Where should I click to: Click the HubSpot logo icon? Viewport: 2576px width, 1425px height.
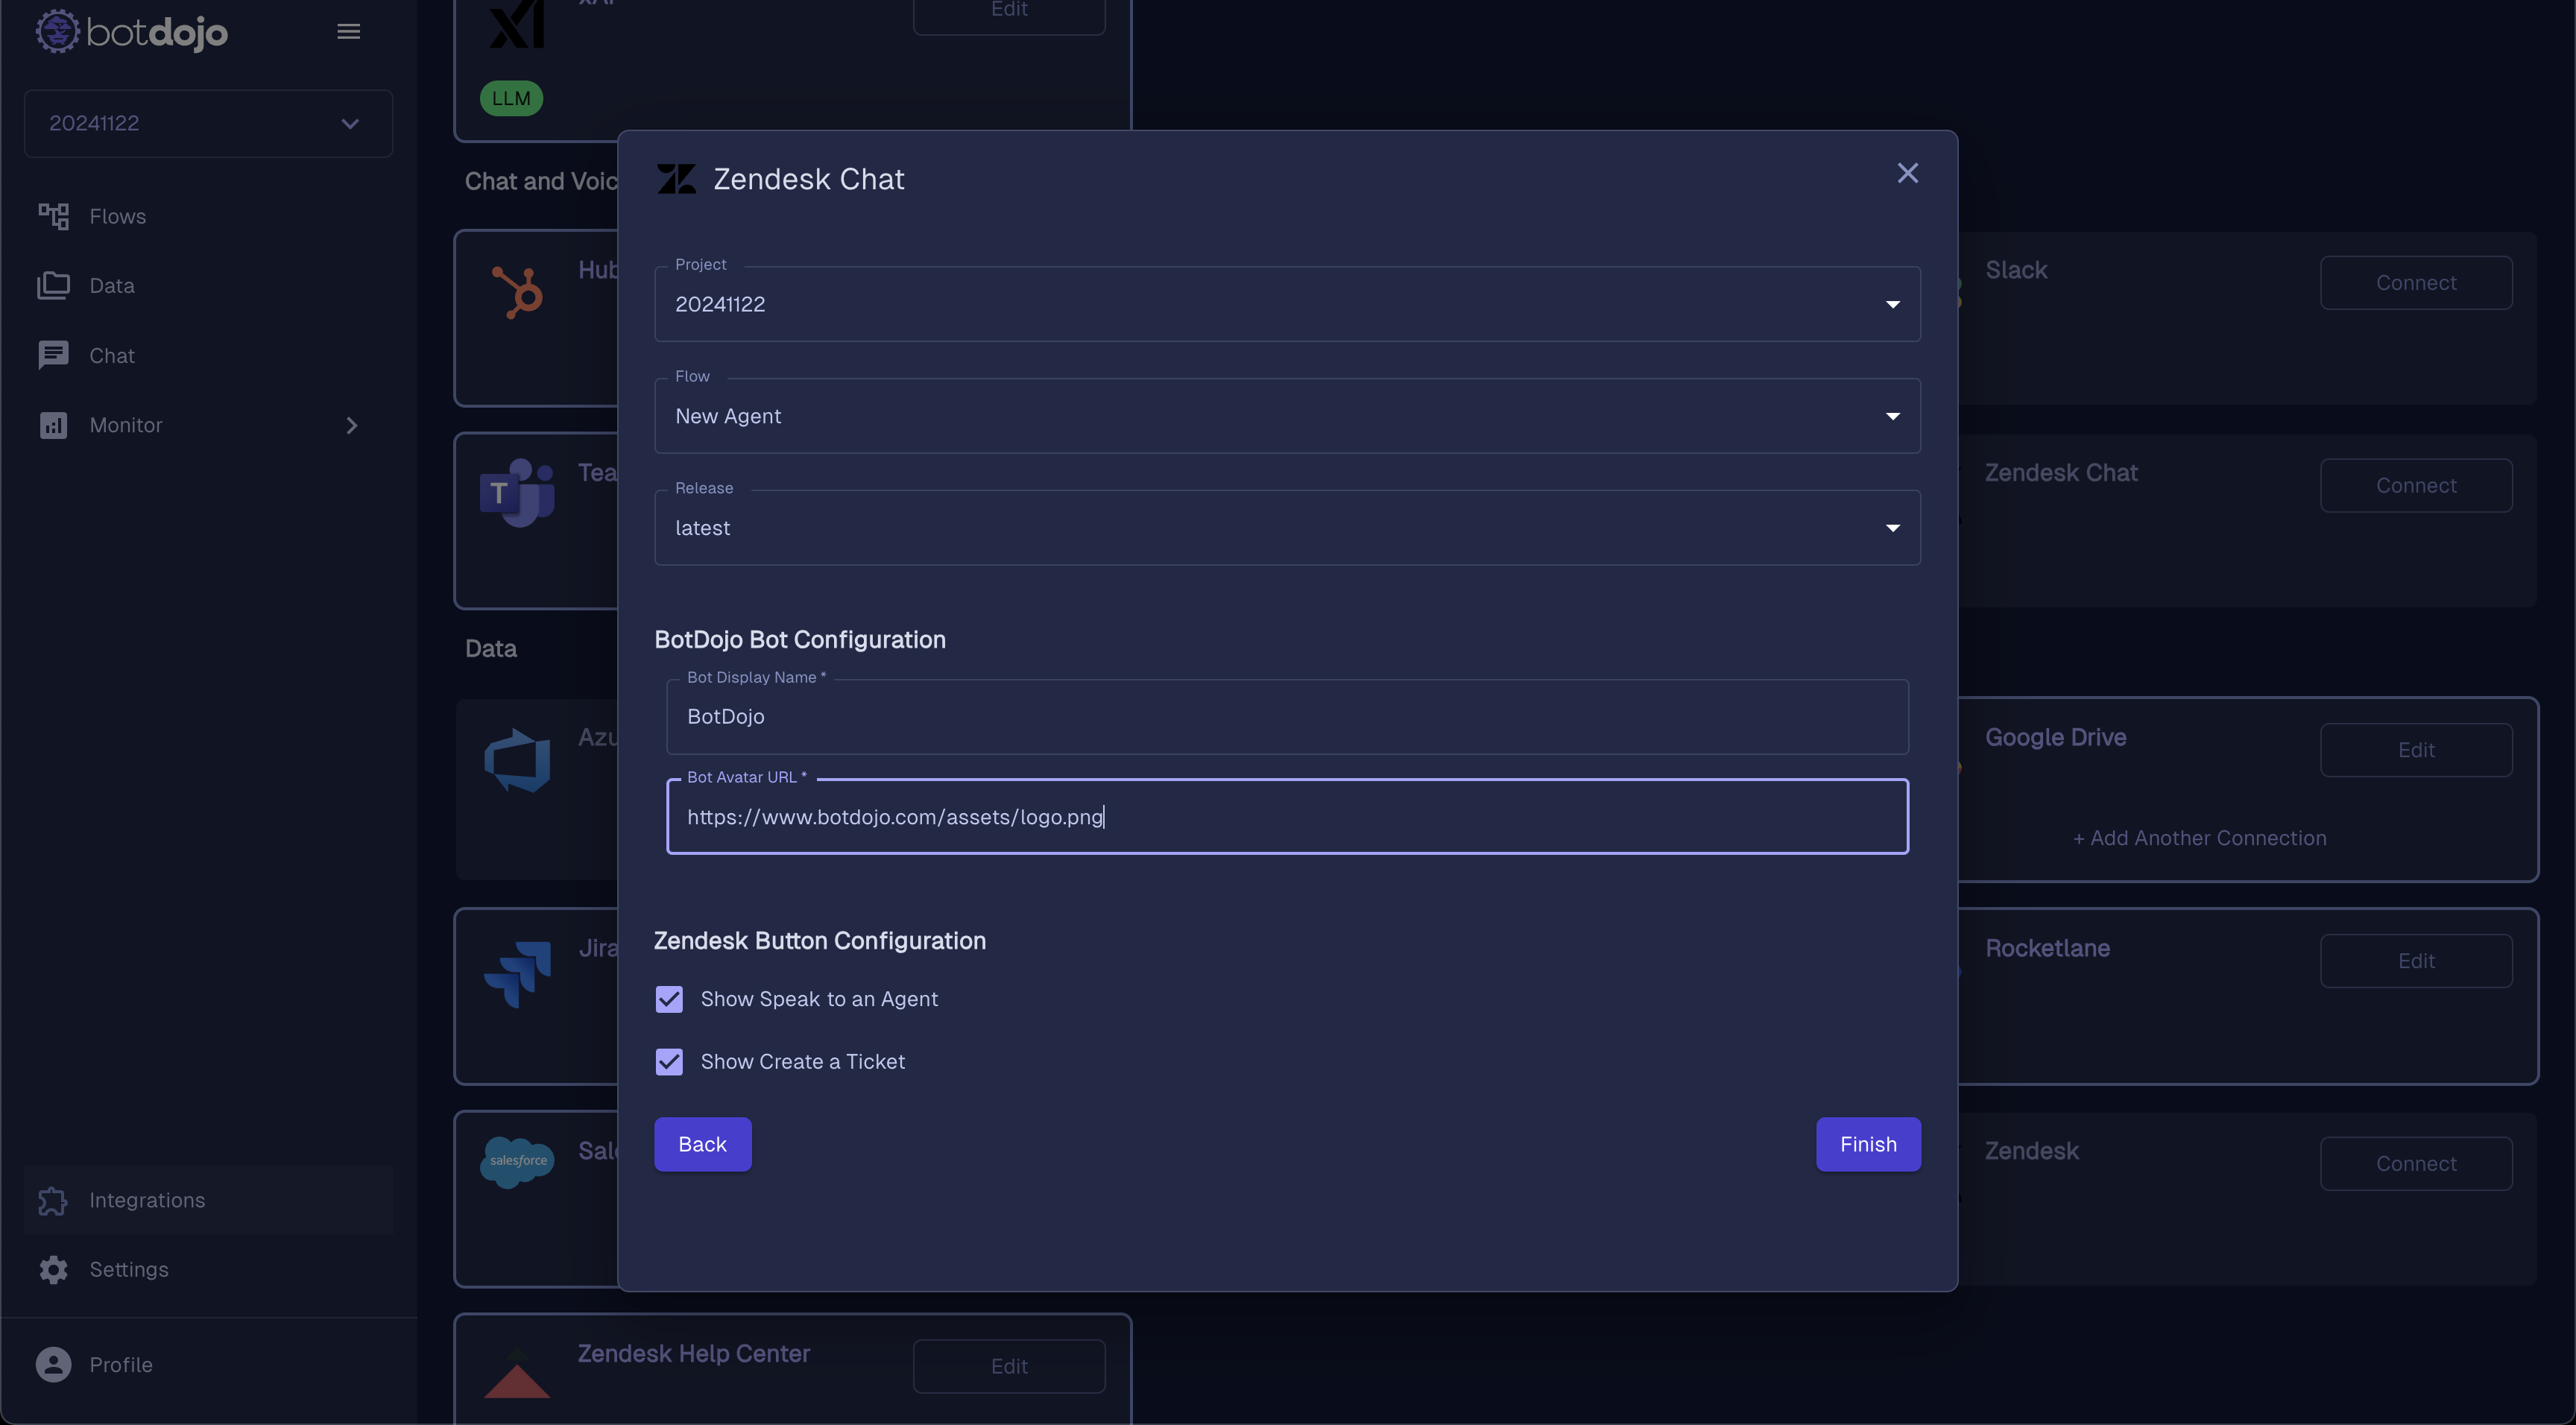pos(517,292)
